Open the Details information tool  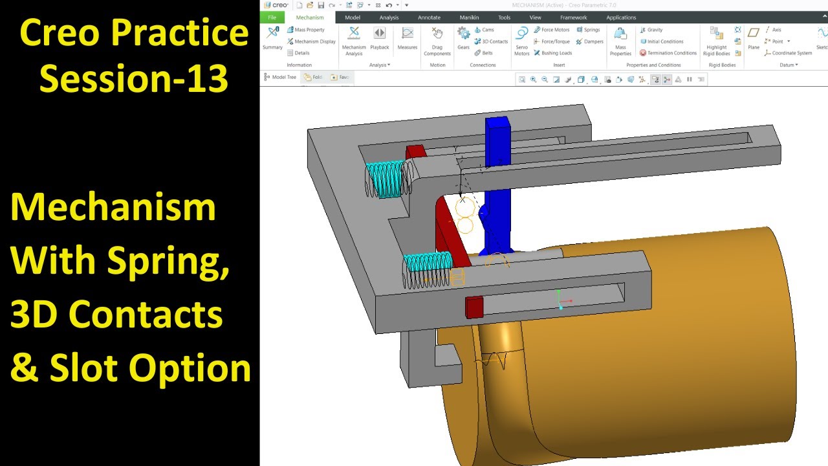(298, 53)
